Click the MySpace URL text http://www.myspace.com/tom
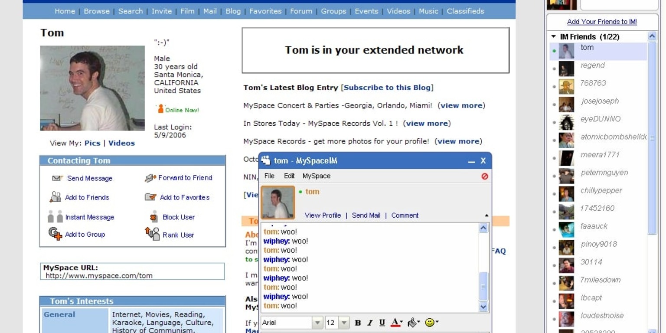This screenshot has width=666, height=333. 99,276
